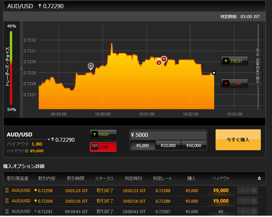Click the ペイアウト column header
Screen dimensions: 272x217
(220, 179)
